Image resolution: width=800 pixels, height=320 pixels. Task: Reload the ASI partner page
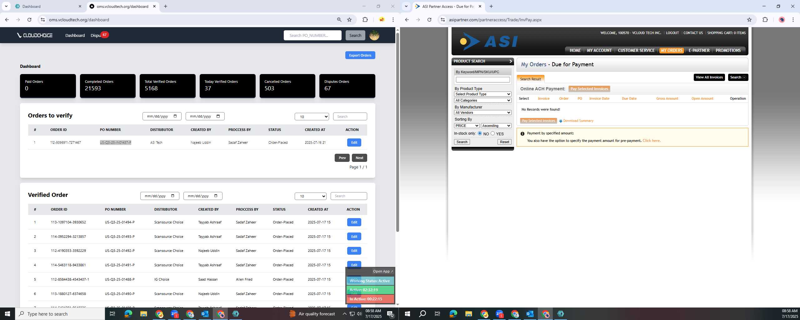[429, 20]
